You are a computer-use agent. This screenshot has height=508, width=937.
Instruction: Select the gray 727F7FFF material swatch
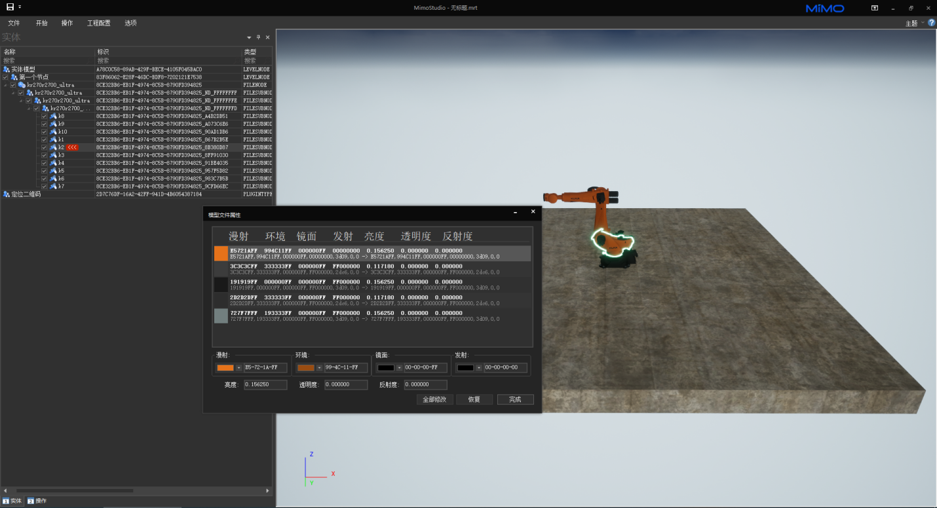pyautogui.click(x=221, y=316)
